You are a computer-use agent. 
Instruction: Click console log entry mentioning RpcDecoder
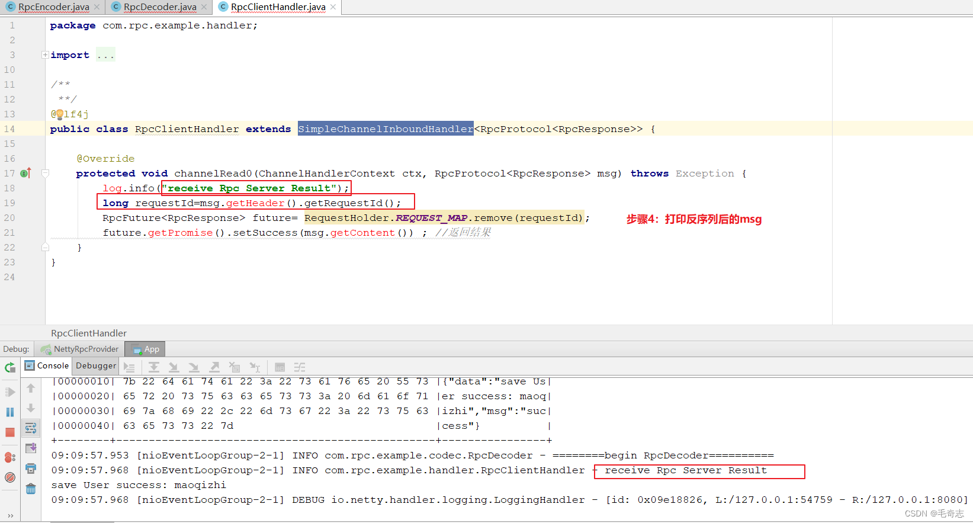(x=412, y=455)
